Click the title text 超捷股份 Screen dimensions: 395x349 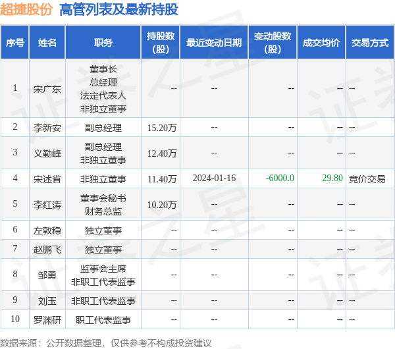26,10
